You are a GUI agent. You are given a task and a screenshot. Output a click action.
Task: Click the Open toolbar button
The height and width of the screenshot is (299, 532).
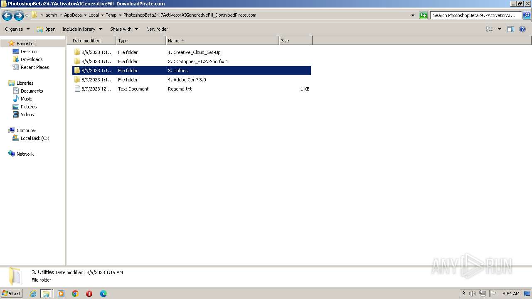point(46,29)
